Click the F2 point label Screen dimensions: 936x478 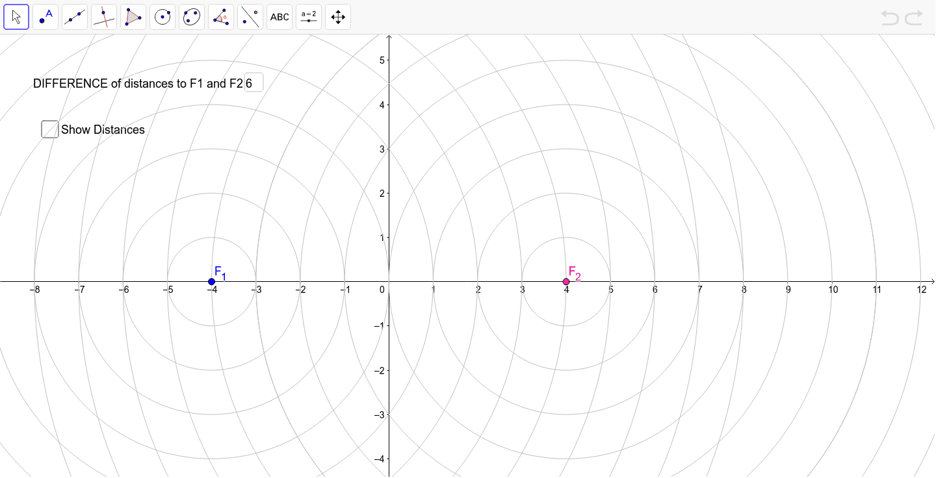575,273
